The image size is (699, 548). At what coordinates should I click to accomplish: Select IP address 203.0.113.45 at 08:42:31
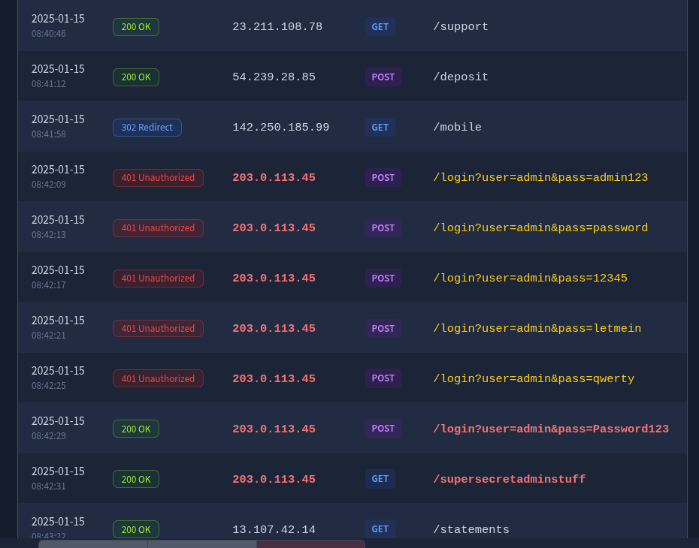click(274, 479)
